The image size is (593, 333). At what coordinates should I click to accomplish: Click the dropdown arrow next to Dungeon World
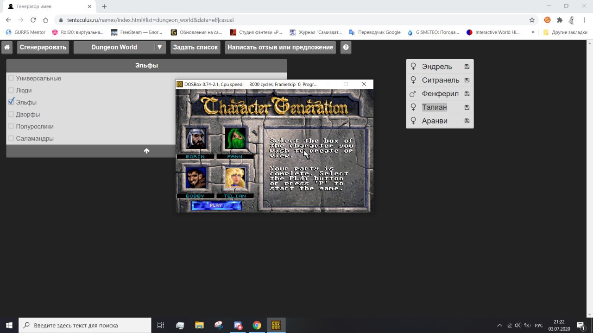point(159,47)
